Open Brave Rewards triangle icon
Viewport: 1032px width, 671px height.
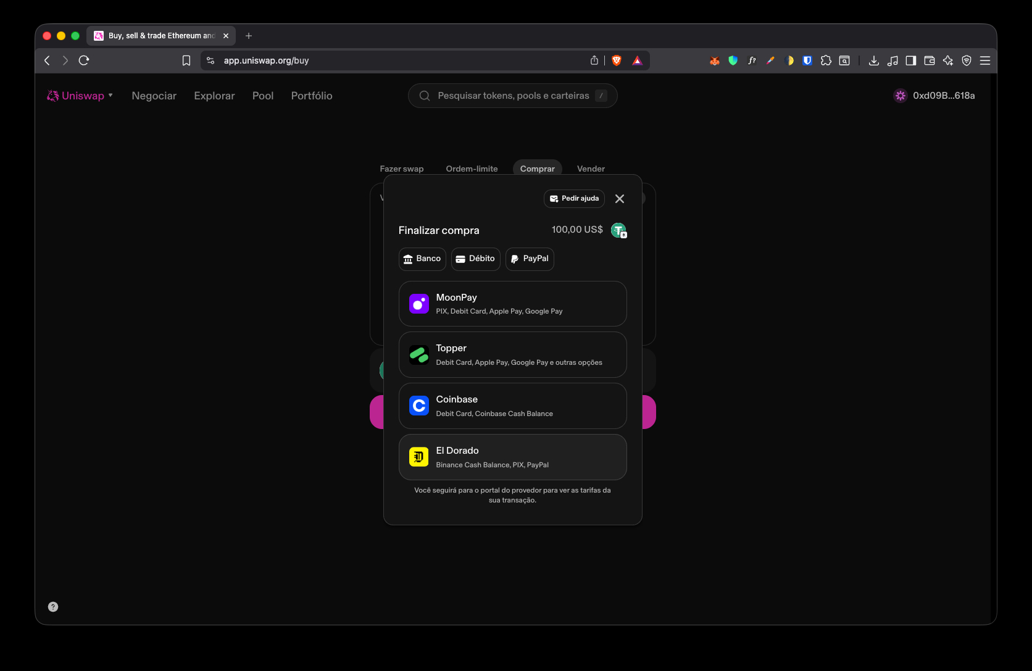point(638,60)
